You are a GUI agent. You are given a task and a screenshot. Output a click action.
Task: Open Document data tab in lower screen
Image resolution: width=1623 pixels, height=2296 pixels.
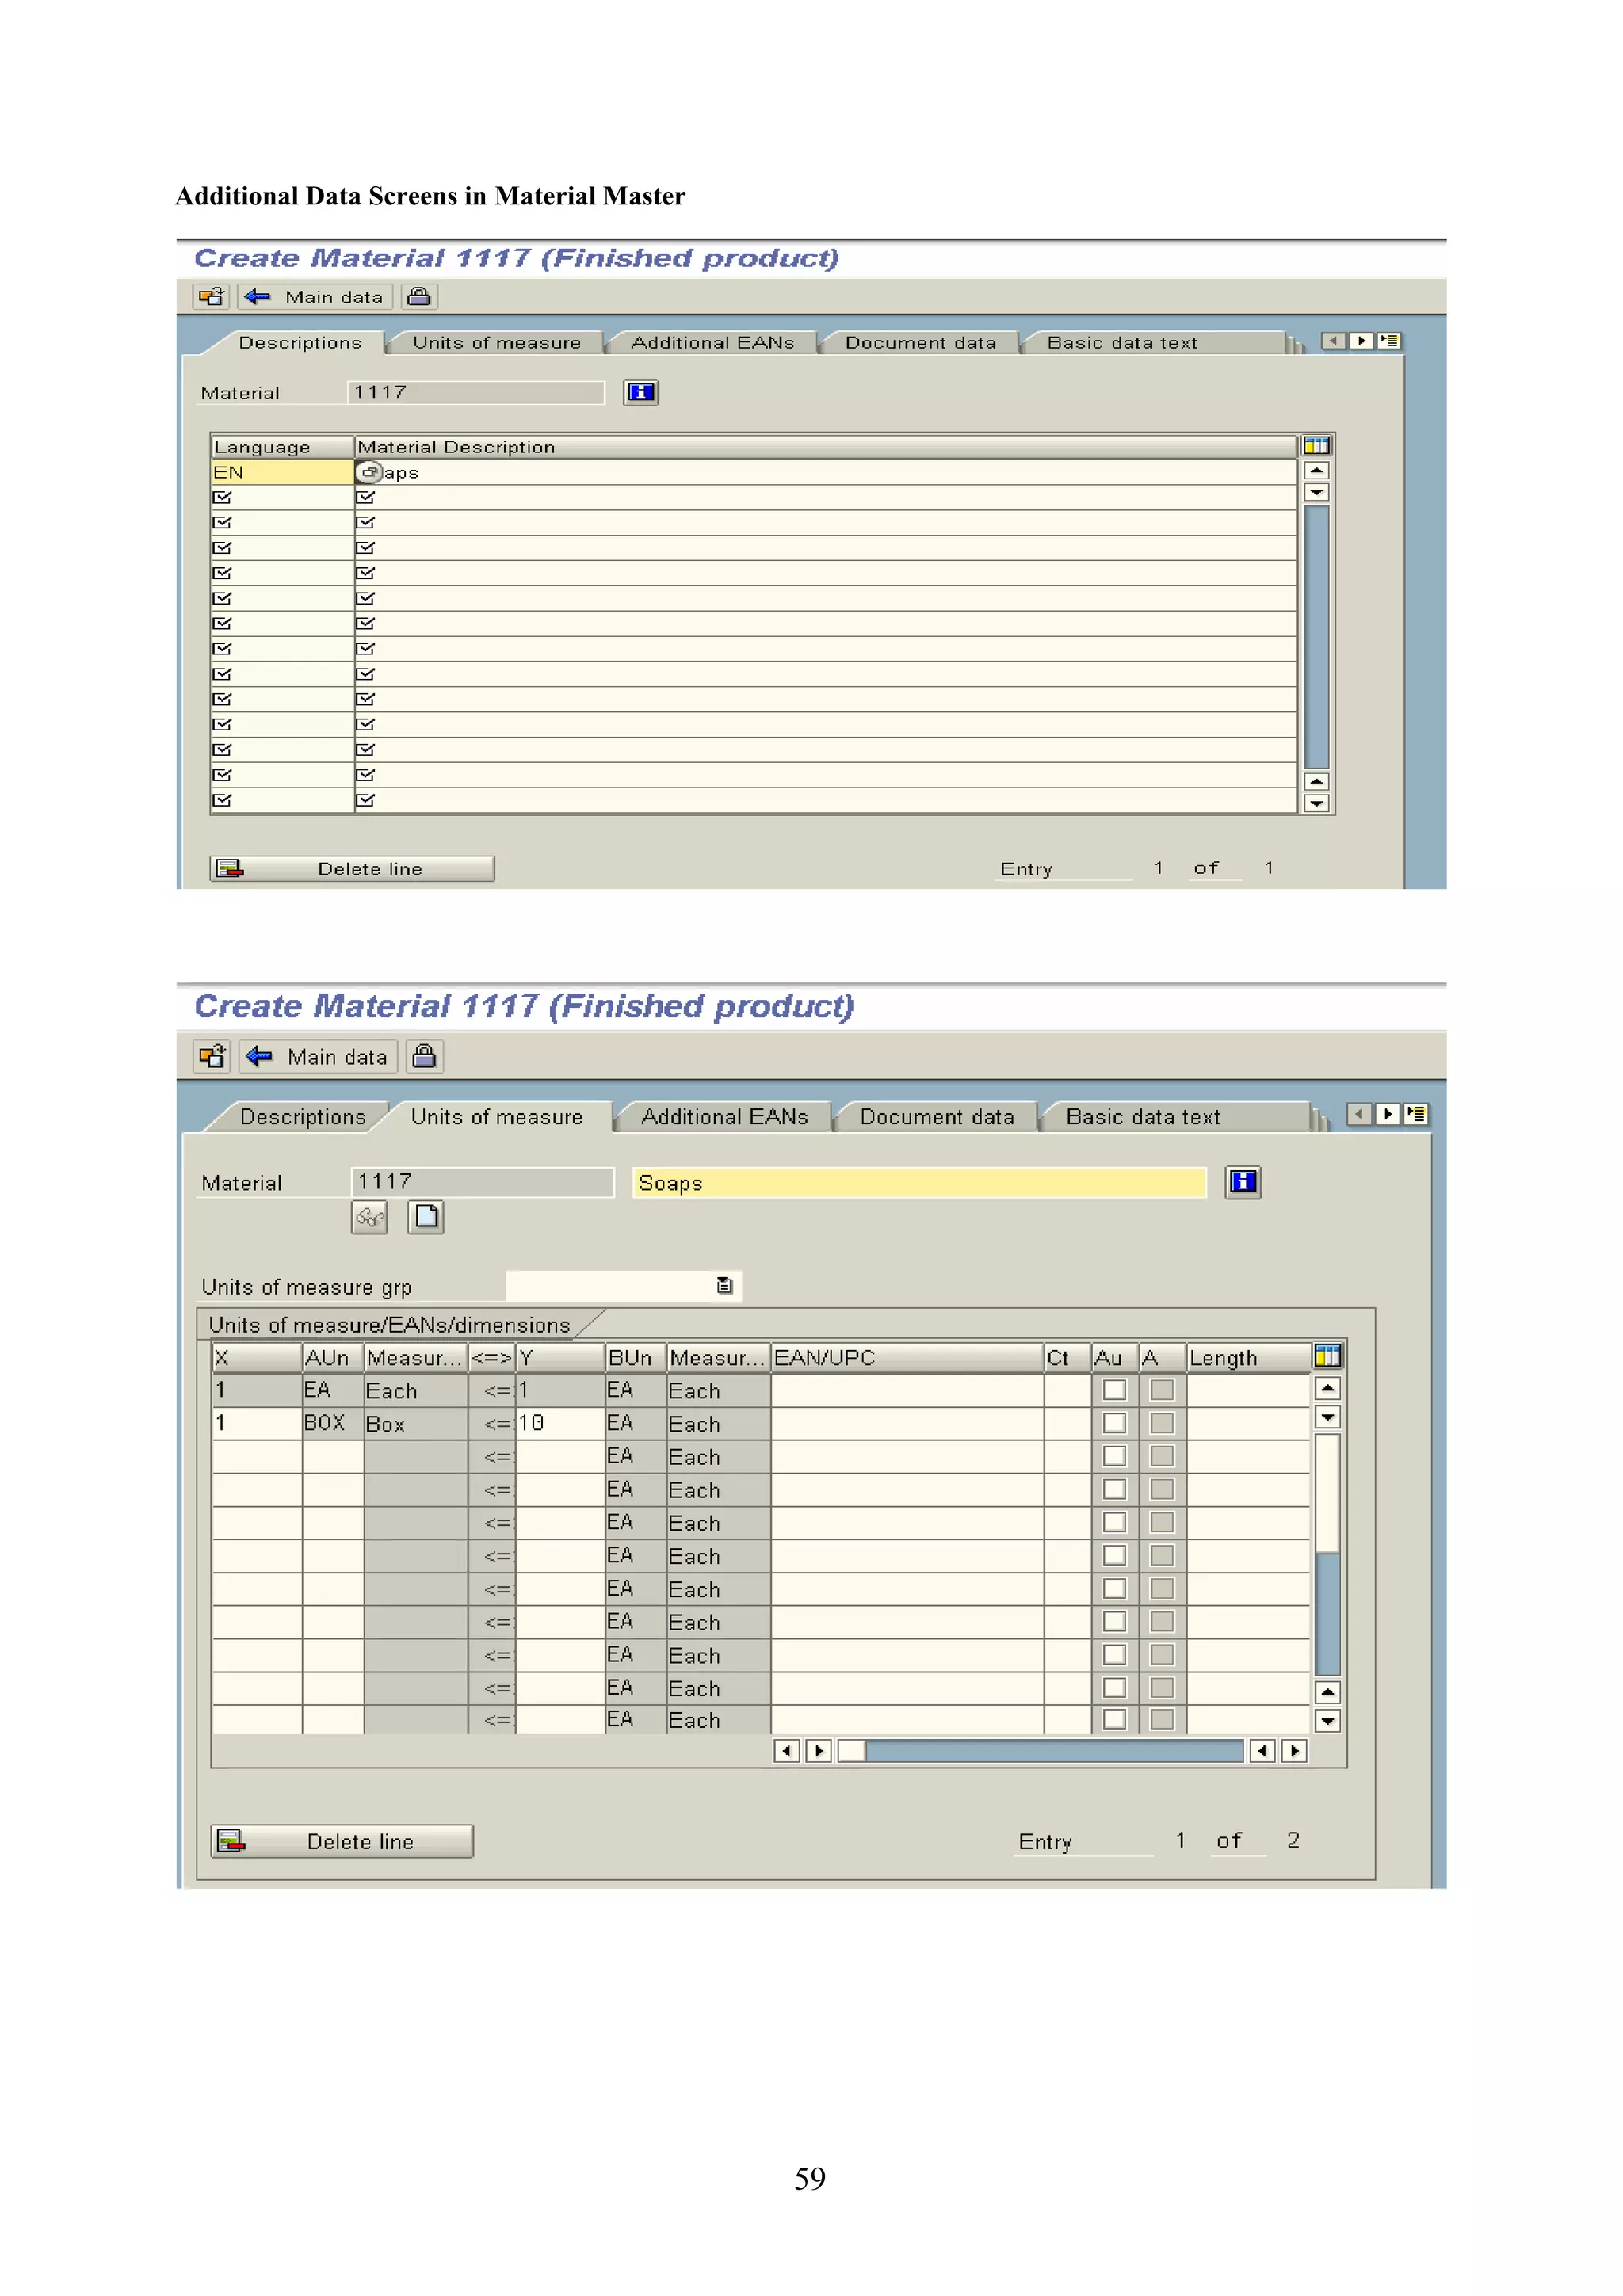[937, 1117]
